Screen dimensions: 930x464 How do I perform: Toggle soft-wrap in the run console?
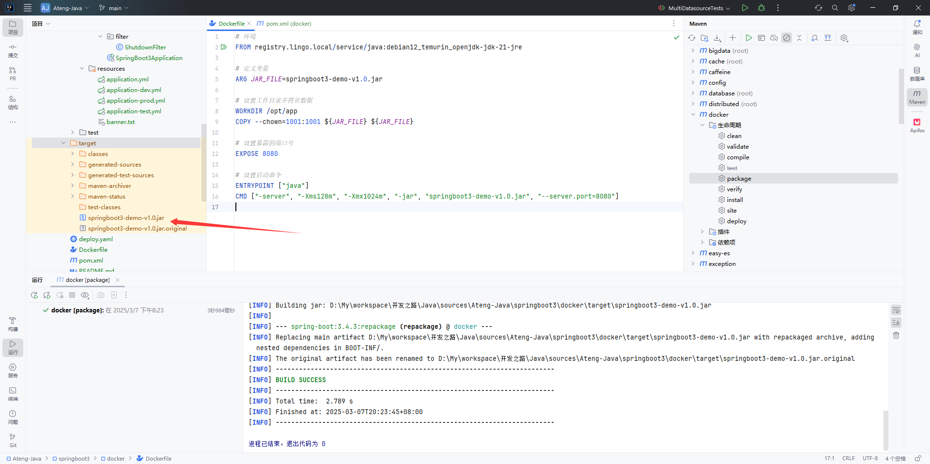point(896,310)
